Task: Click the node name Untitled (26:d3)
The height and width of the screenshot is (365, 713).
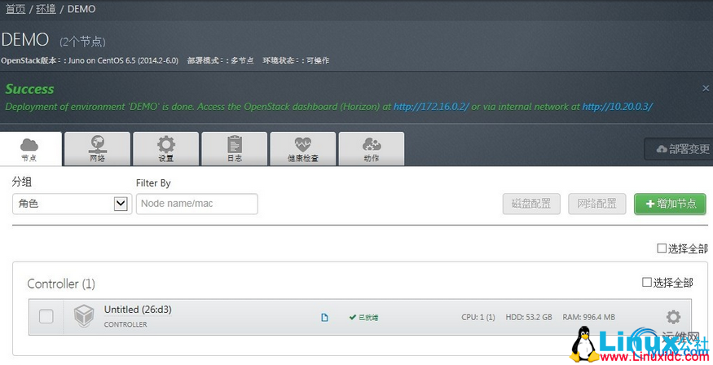Action: coord(138,310)
